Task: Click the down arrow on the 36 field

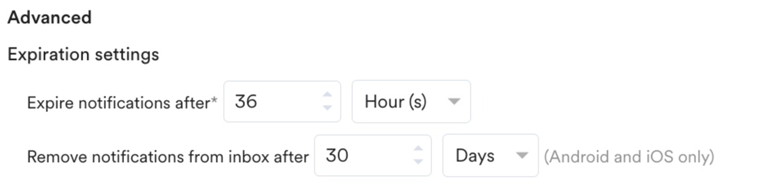Action: 327,107
